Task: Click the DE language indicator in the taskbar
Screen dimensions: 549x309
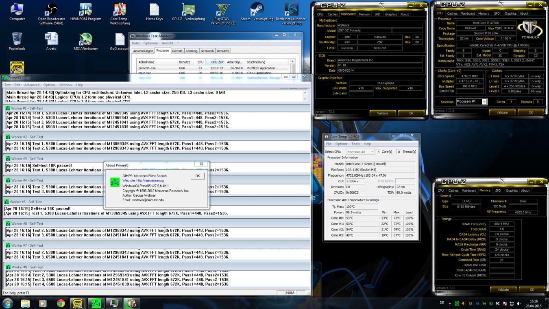Action: tap(442, 303)
